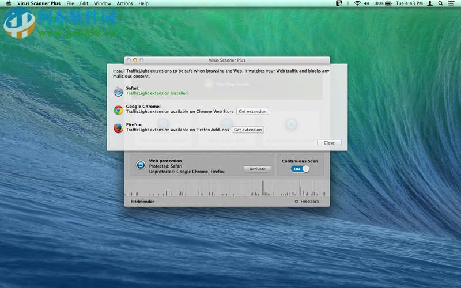Click the user account icon in menu bar

coord(430,3)
